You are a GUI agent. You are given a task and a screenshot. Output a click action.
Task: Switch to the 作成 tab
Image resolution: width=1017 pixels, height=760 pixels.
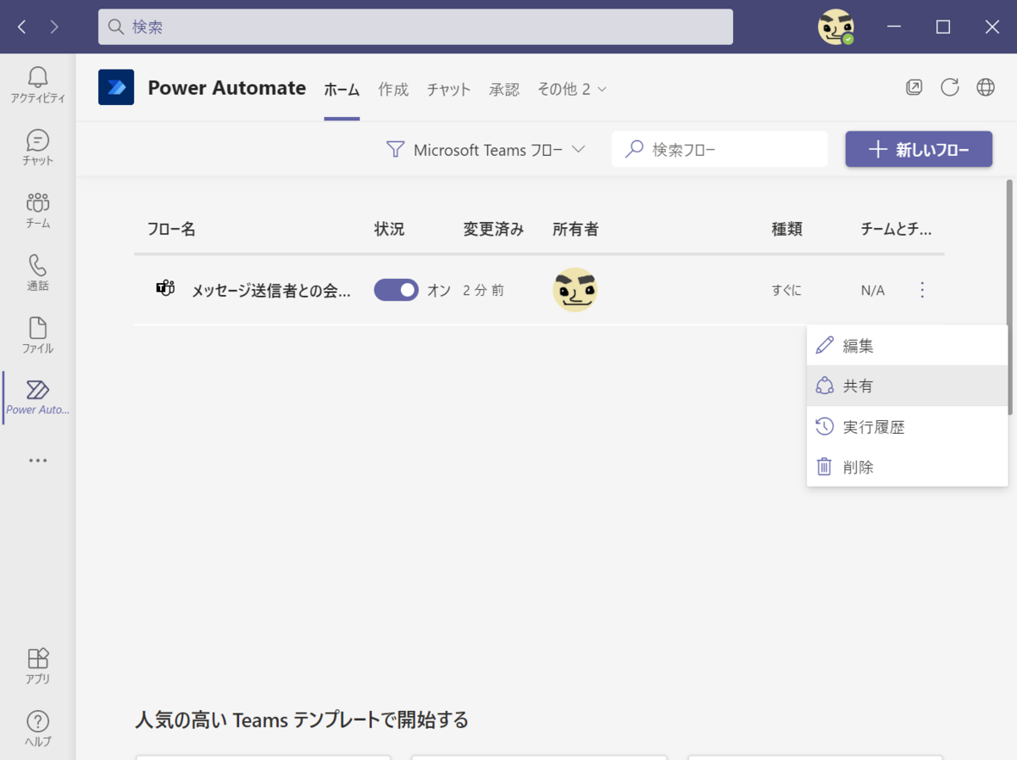pyautogui.click(x=393, y=89)
